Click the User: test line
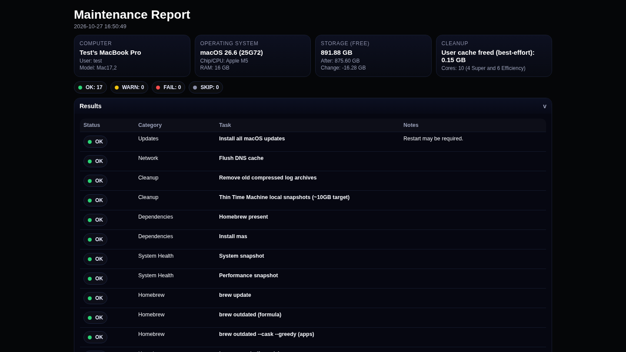This screenshot has height=352, width=626. (91, 61)
